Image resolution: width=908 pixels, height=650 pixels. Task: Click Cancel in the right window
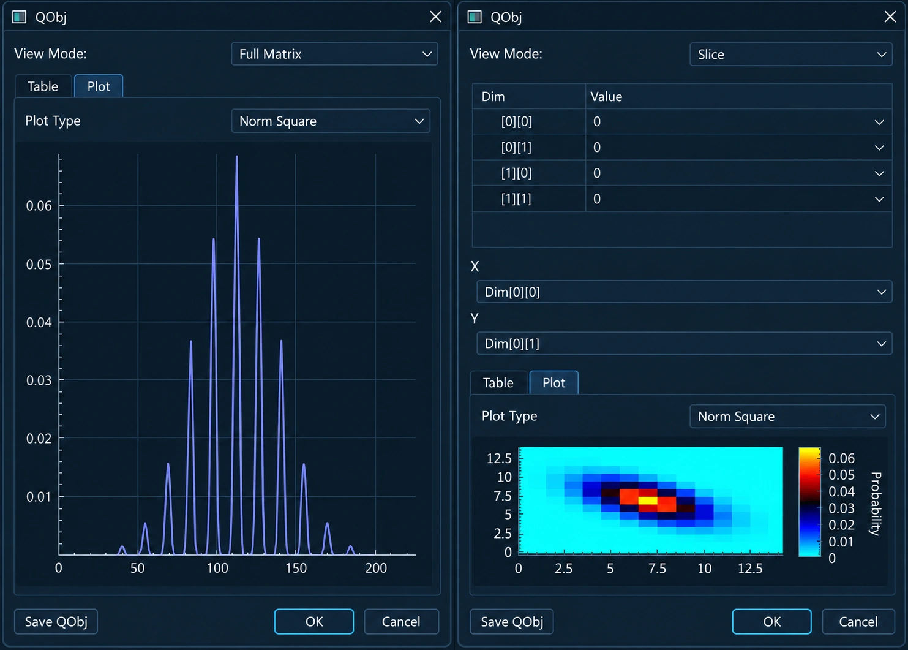(x=858, y=622)
